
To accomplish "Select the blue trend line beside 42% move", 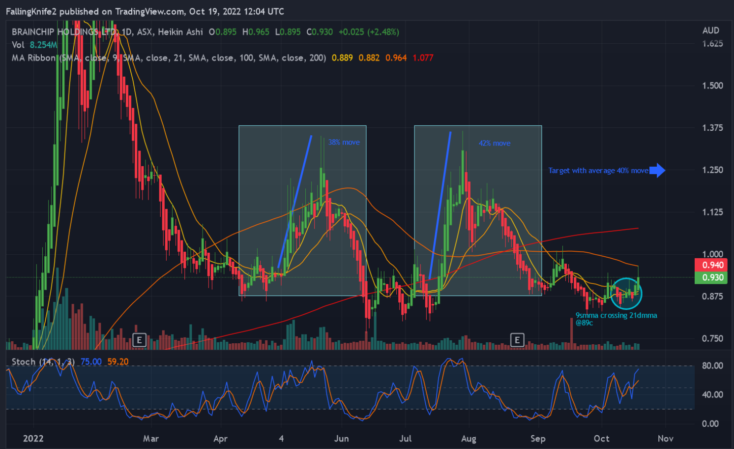I will point(441,202).
